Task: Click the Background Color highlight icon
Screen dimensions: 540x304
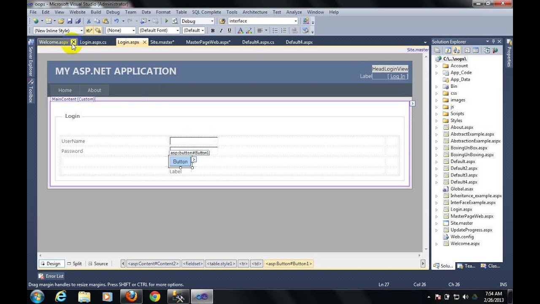Action: (x=248, y=30)
